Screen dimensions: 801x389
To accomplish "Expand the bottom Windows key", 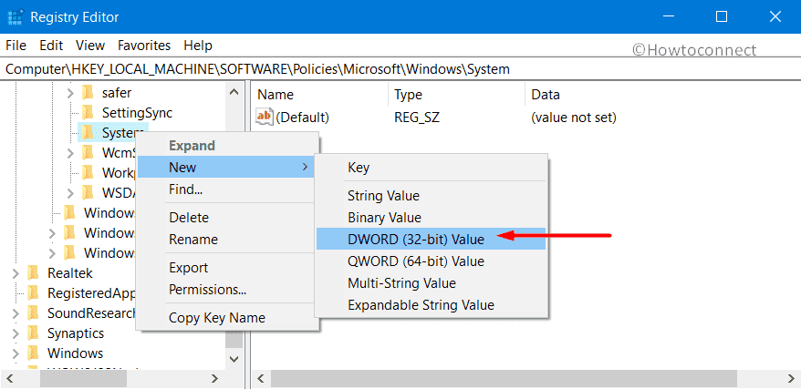I will (x=16, y=353).
